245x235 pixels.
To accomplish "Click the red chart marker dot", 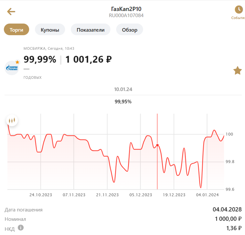I will pyautogui.click(x=157, y=145).
